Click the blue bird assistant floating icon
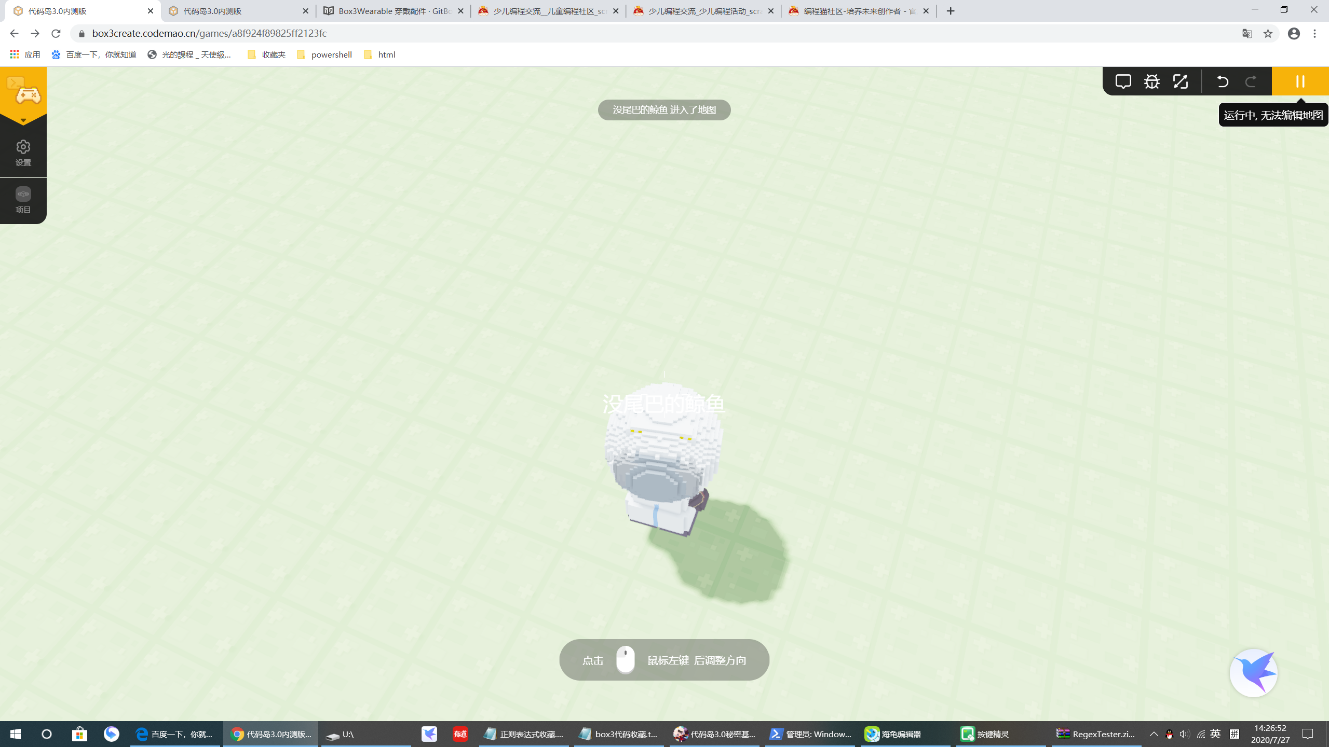Image resolution: width=1329 pixels, height=747 pixels. 1253,673
